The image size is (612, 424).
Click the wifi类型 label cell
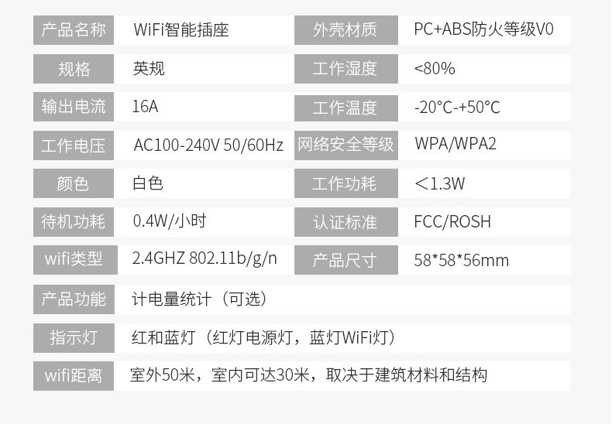[74, 259]
